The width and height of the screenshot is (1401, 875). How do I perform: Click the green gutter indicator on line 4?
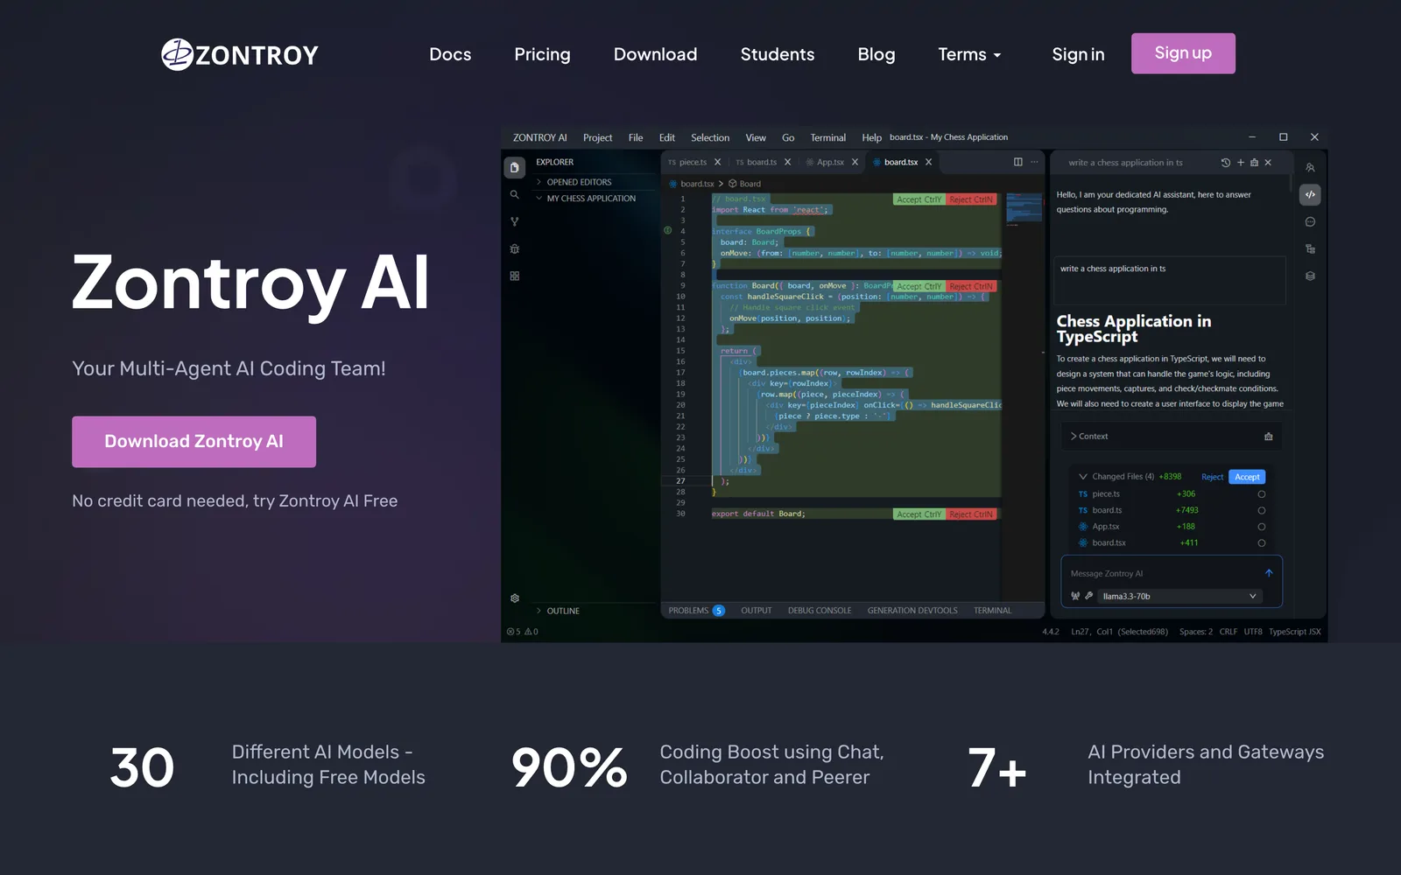tap(668, 231)
